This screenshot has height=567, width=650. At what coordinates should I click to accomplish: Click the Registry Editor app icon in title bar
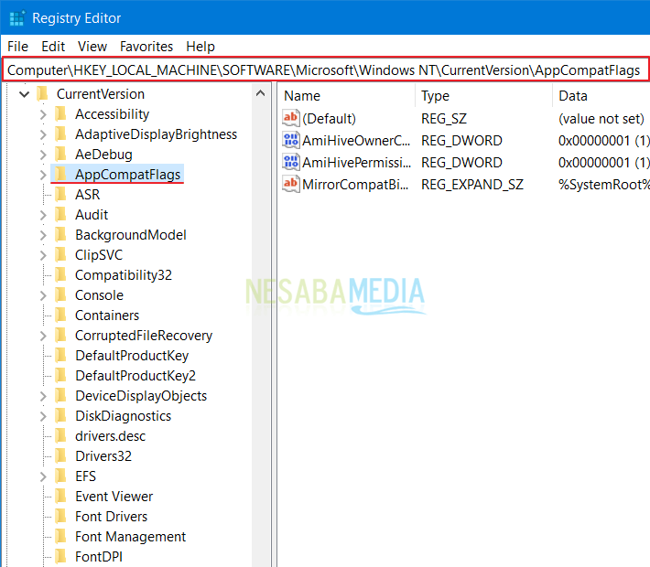coord(16,17)
